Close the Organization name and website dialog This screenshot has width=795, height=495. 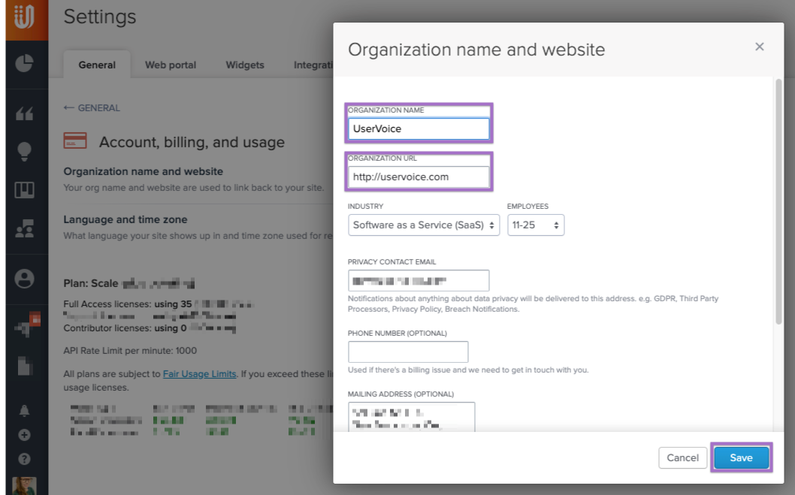coord(760,47)
